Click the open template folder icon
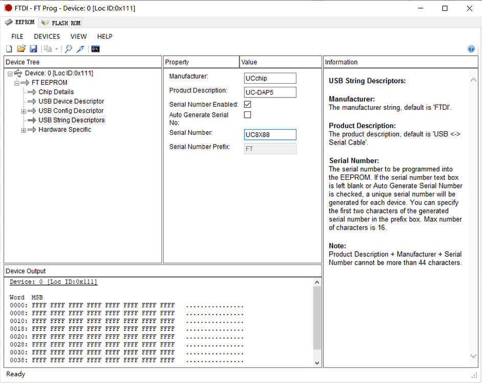The height and width of the screenshot is (383, 482). (21, 49)
